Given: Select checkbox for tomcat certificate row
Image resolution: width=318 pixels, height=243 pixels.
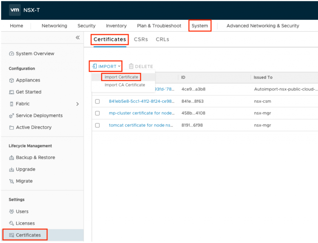Looking at the screenshot, I should tap(97, 125).
